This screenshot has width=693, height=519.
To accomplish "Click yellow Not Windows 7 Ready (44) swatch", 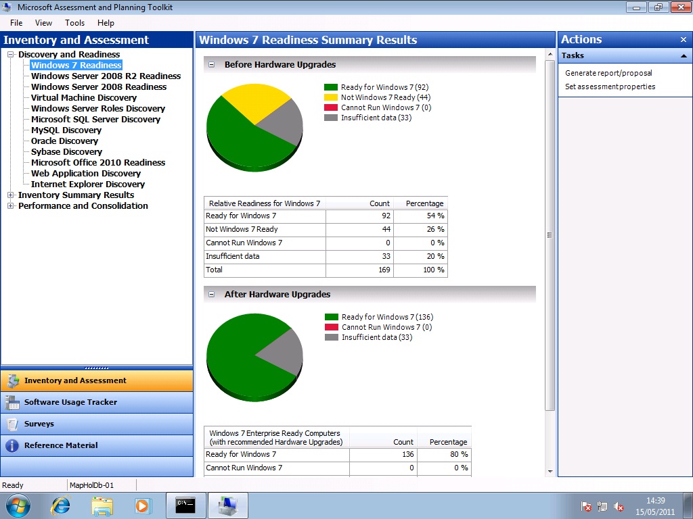I will coord(330,97).
